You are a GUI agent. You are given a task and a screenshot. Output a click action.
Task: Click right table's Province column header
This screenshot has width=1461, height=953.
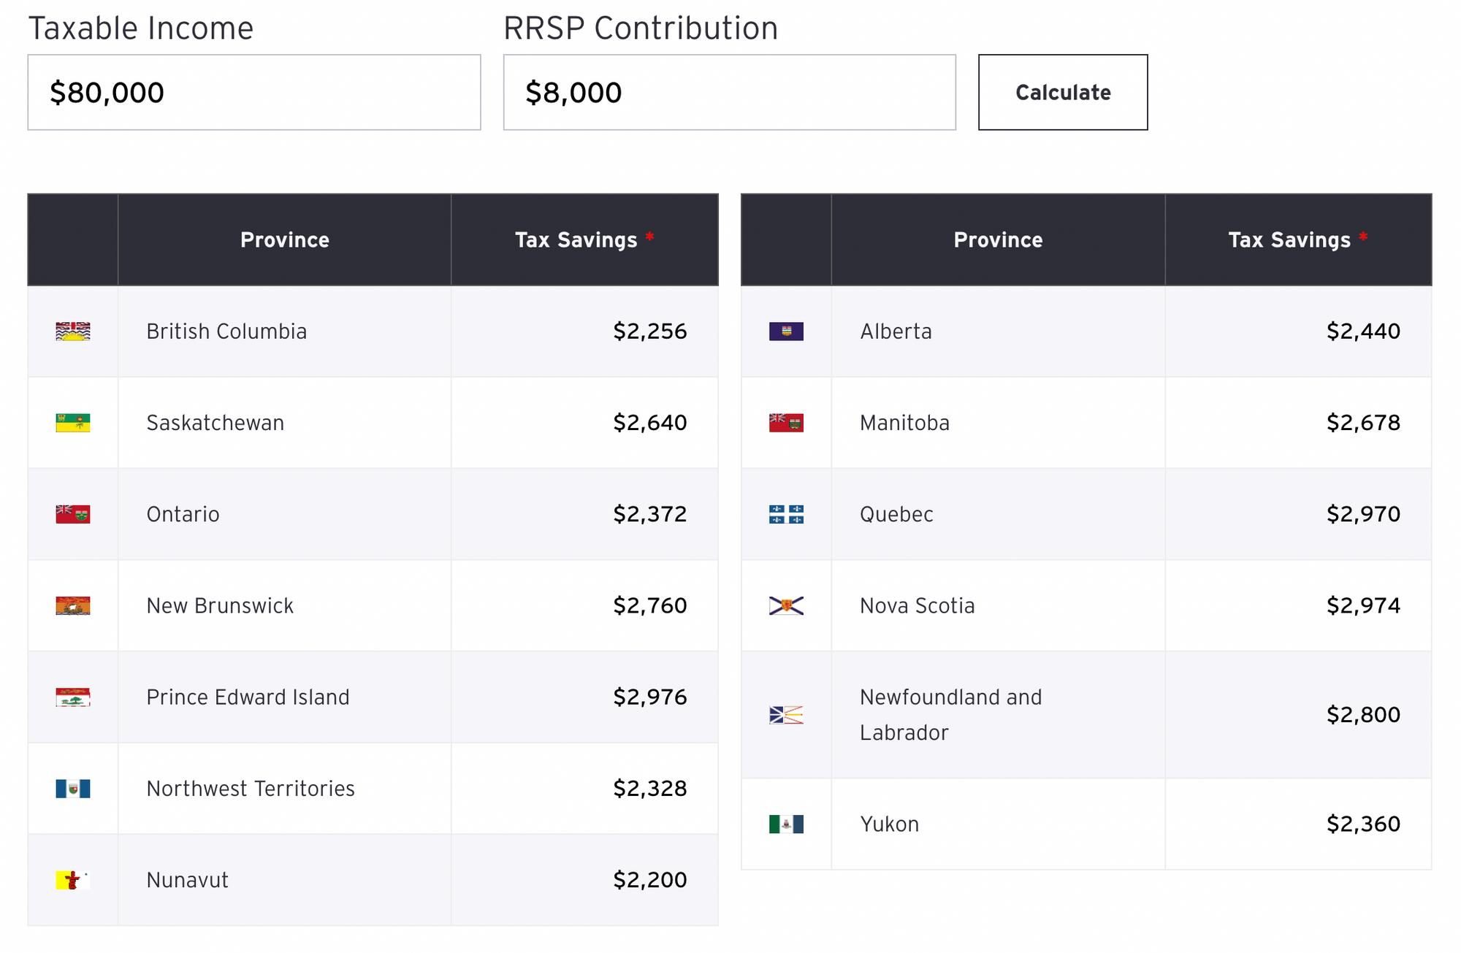point(998,240)
